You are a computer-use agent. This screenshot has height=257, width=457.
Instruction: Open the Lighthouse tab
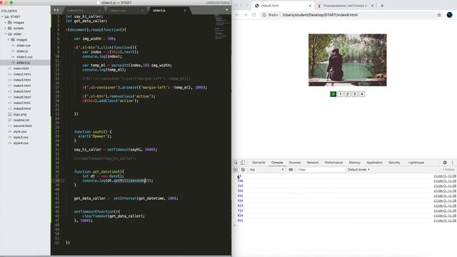(416, 163)
